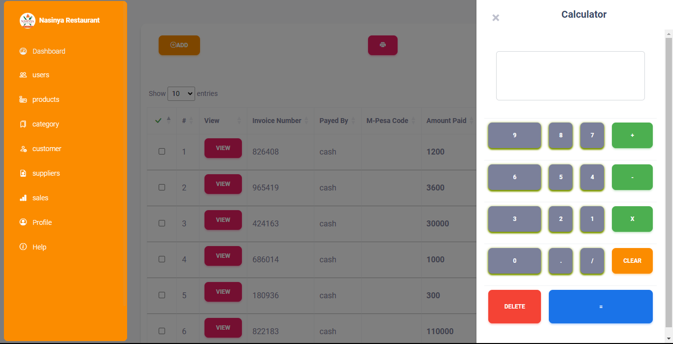Click the Help info icon
Image resolution: width=673 pixels, height=344 pixels.
(x=23, y=247)
